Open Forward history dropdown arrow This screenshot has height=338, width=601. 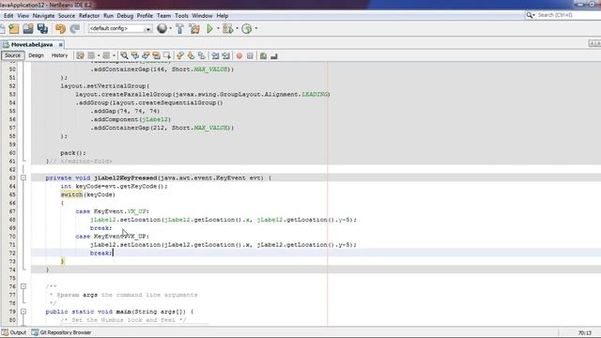click(114, 56)
